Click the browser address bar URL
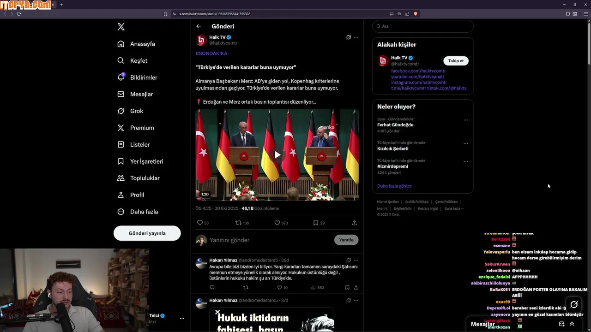591x332 pixels. pos(215,14)
